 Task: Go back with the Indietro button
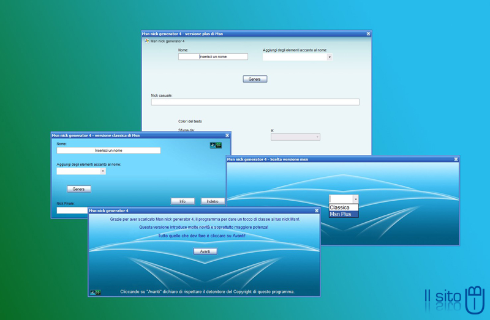pos(213,201)
